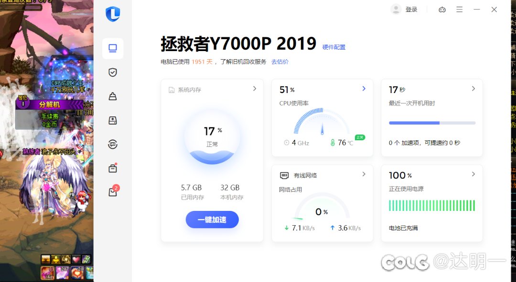Expand the 最近一次开机用时 card chevron
516x282 pixels.
(x=473, y=88)
